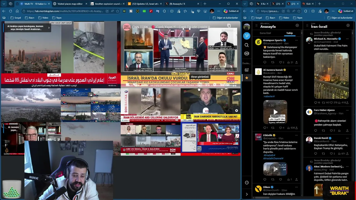Click the compose post button in X sidebar

[x=247, y=36]
